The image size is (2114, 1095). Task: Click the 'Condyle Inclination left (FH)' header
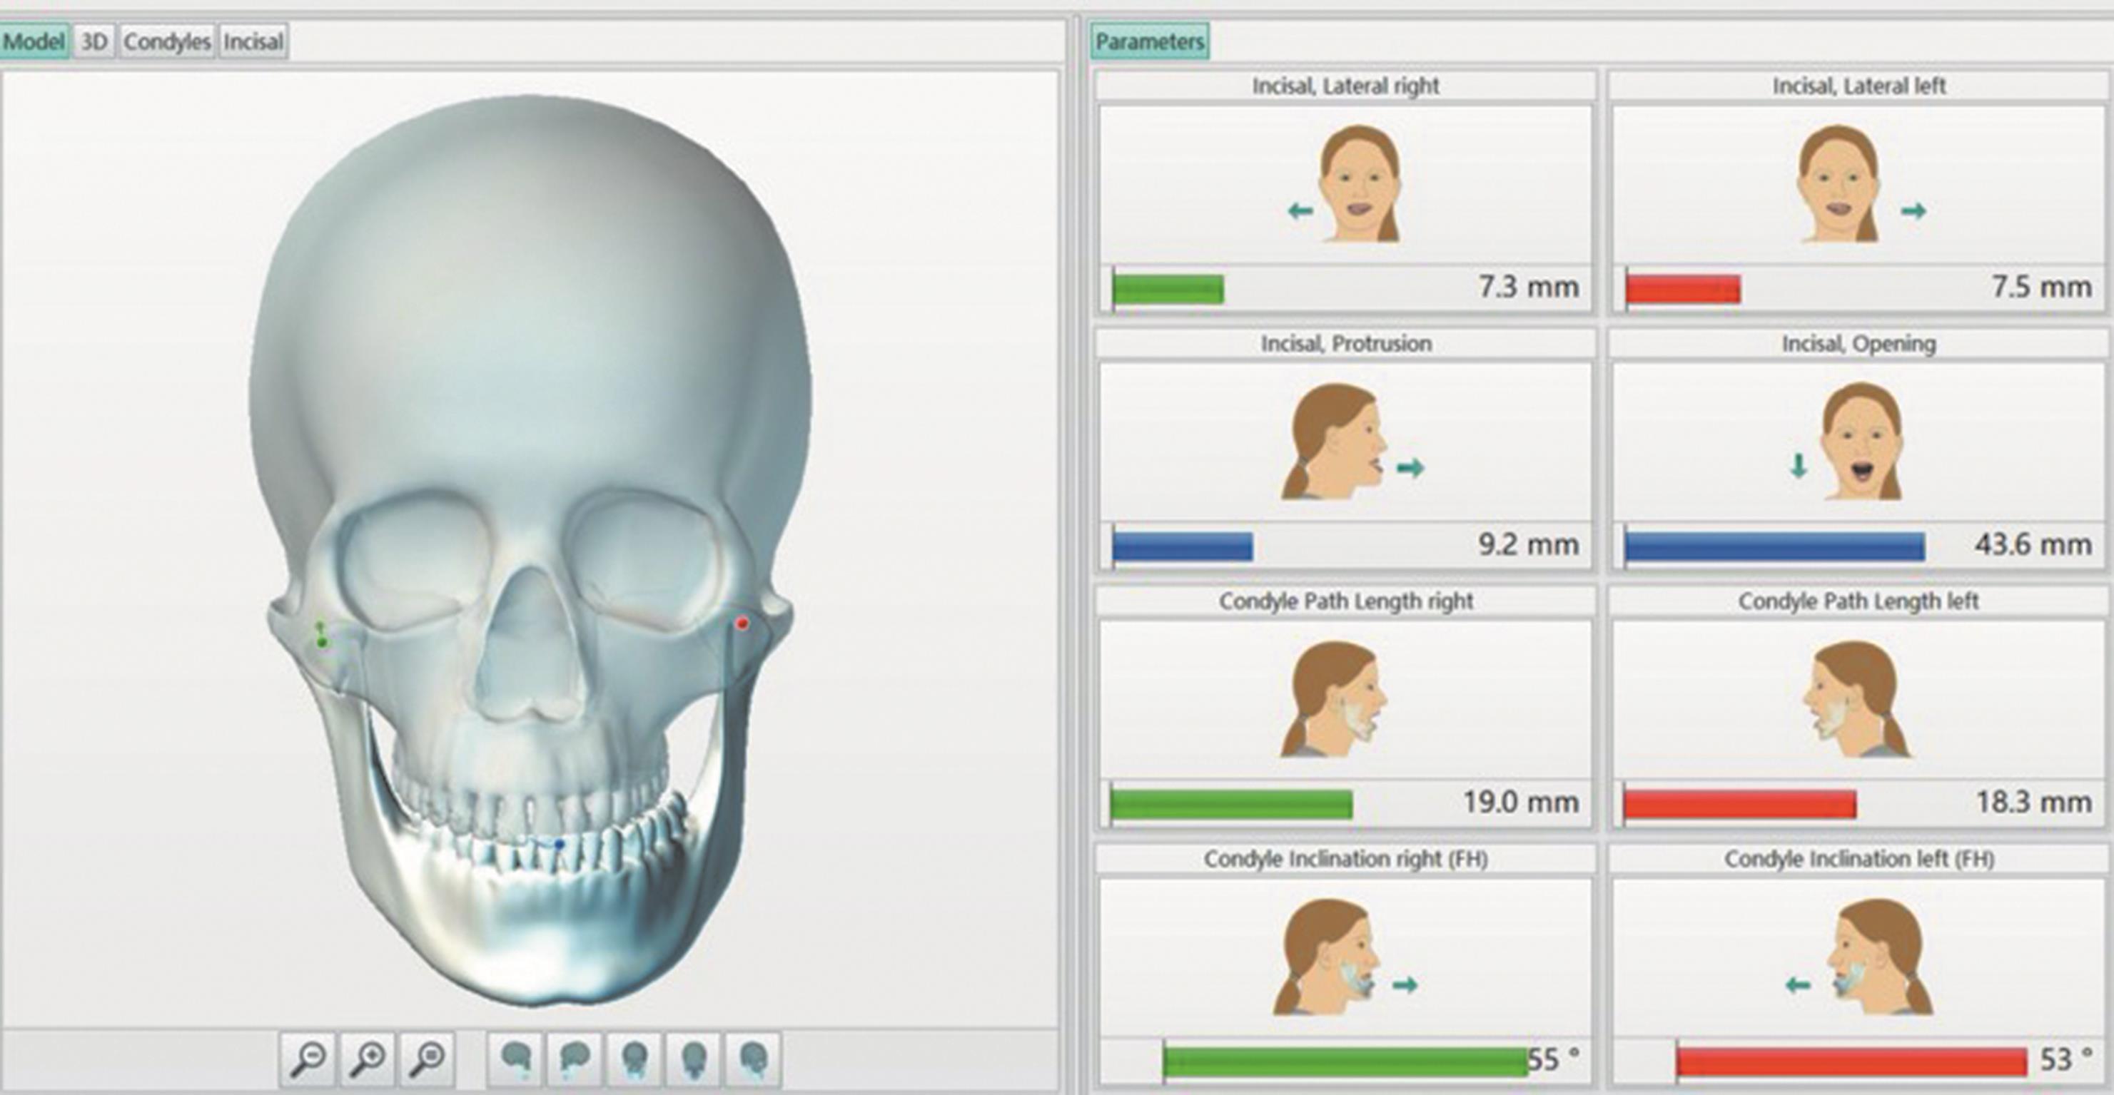[x=1858, y=858]
